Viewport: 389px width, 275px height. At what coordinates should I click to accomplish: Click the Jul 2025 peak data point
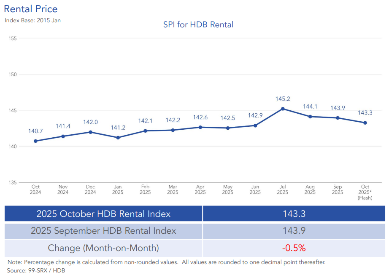click(283, 109)
